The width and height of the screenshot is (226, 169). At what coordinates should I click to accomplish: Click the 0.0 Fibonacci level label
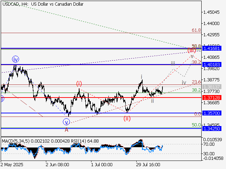tap(198, 114)
